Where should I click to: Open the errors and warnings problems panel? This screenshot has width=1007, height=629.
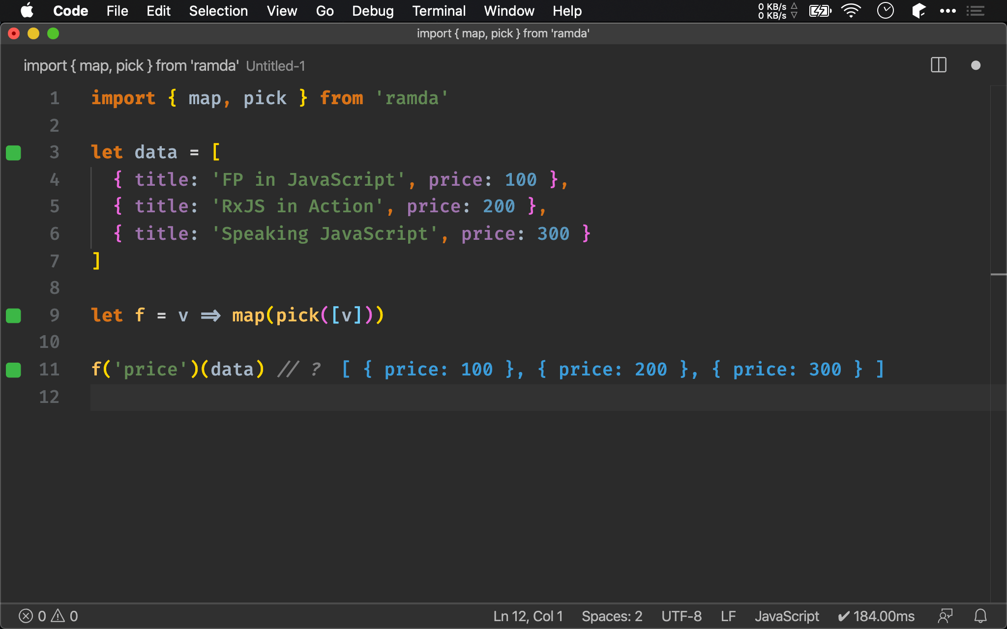click(x=48, y=616)
